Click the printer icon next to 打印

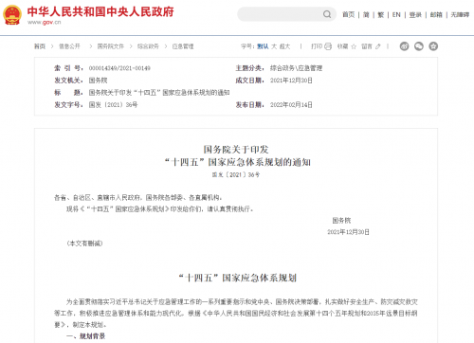click(328, 46)
